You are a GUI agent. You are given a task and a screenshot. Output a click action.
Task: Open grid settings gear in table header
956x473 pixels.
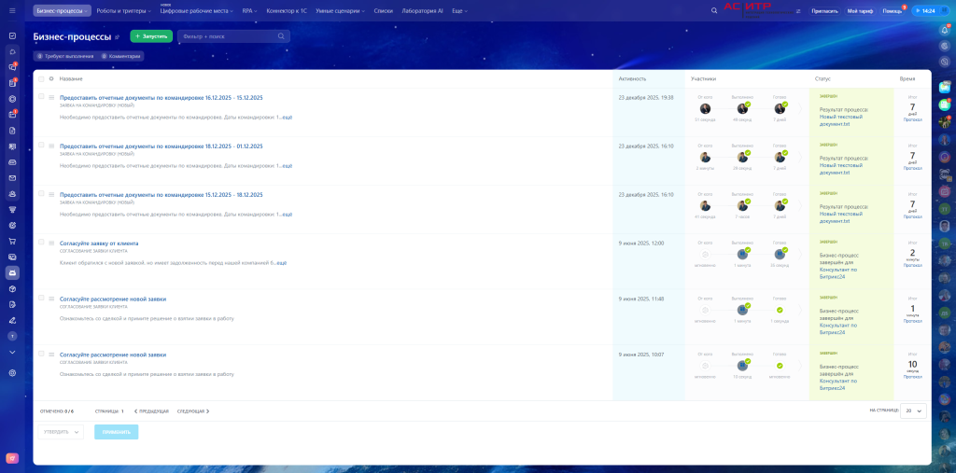click(x=51, y=78)
